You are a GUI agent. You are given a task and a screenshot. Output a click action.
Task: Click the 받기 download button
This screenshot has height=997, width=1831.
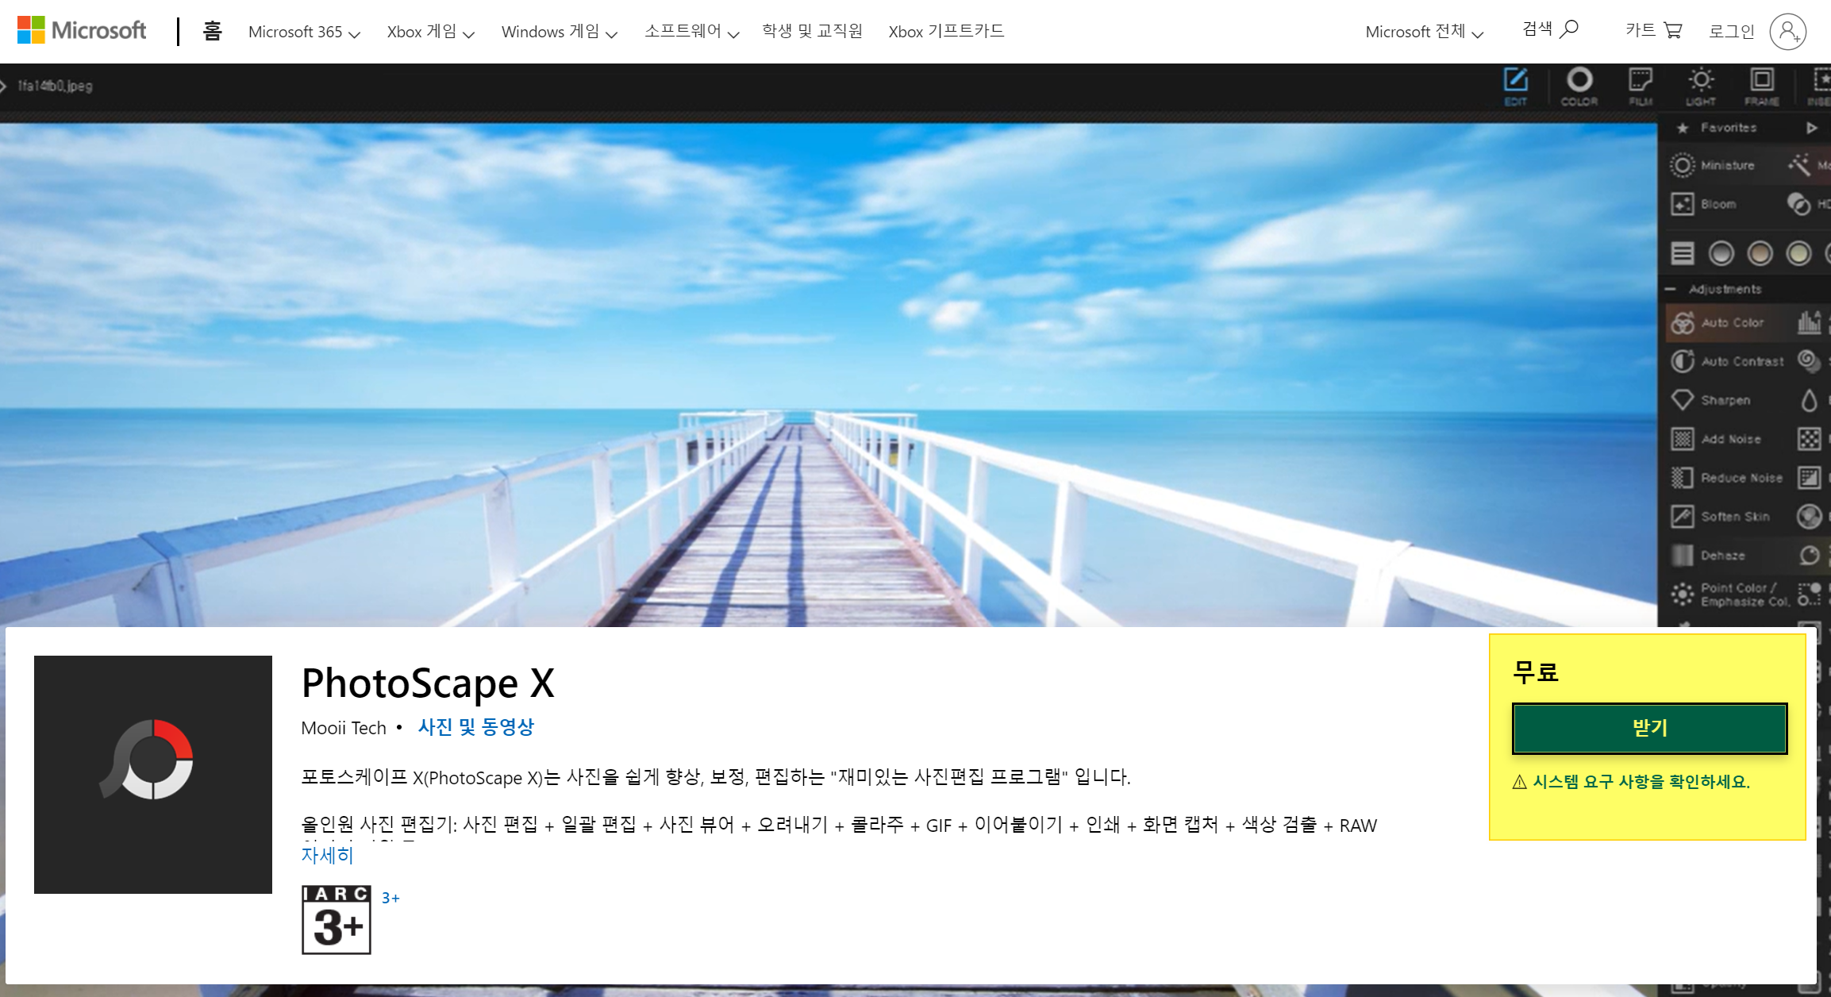pos(1649,728)
